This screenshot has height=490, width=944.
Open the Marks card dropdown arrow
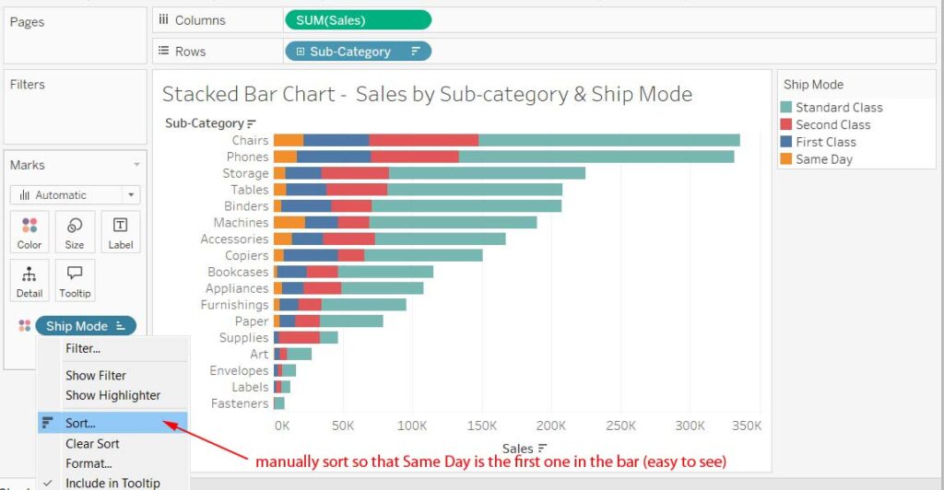(136, 165)
